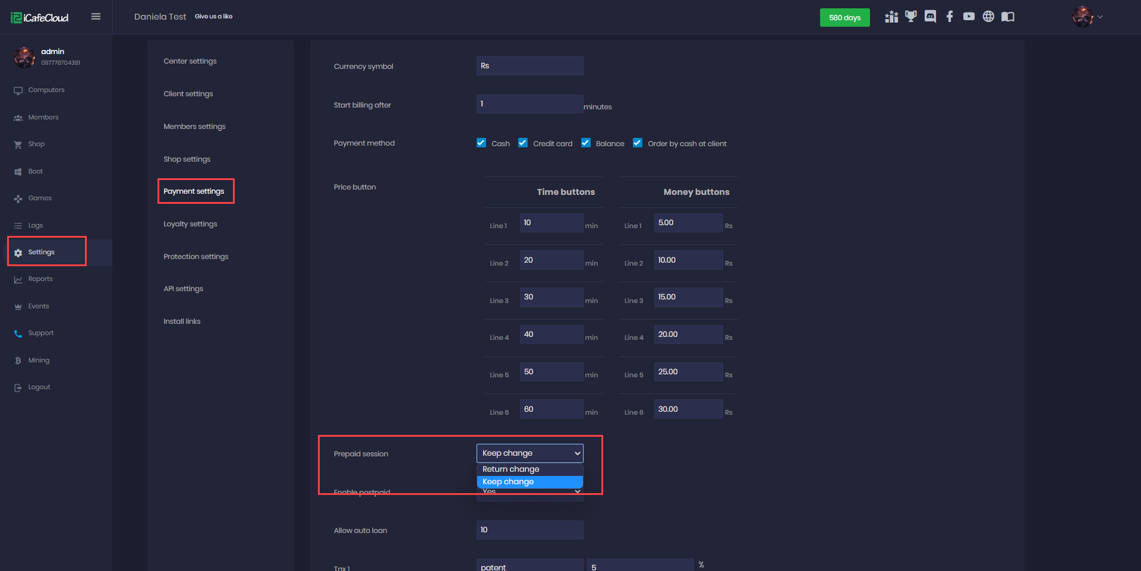
Task: Click the green 580 days button
Action: coord(844,17)
